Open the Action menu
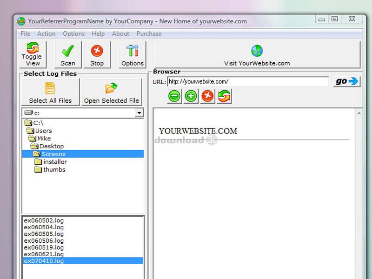This screenshot has height=279, width=372. [x=46, y=33]
